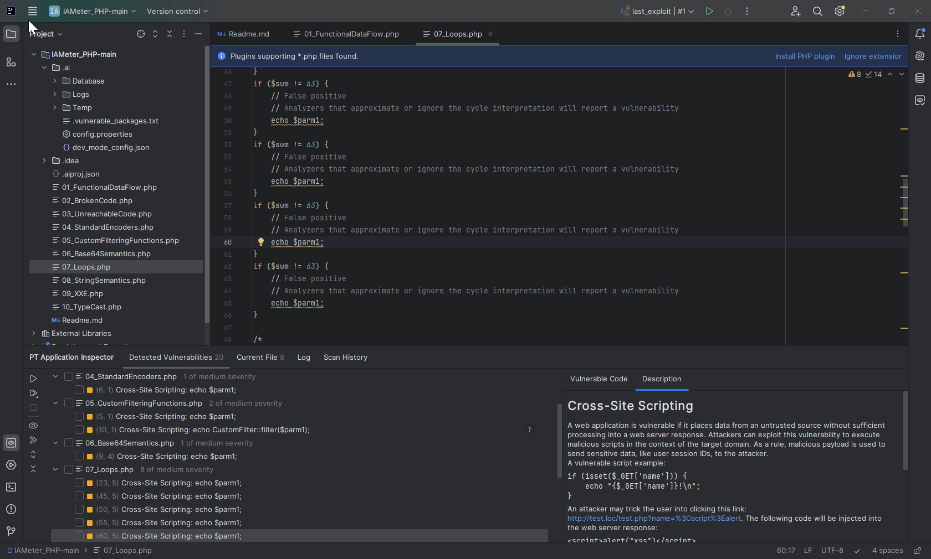The height and width of the screenshot is (559, 931).
Task: Start scan in PT Application Inspector
Action: [33, 379]
